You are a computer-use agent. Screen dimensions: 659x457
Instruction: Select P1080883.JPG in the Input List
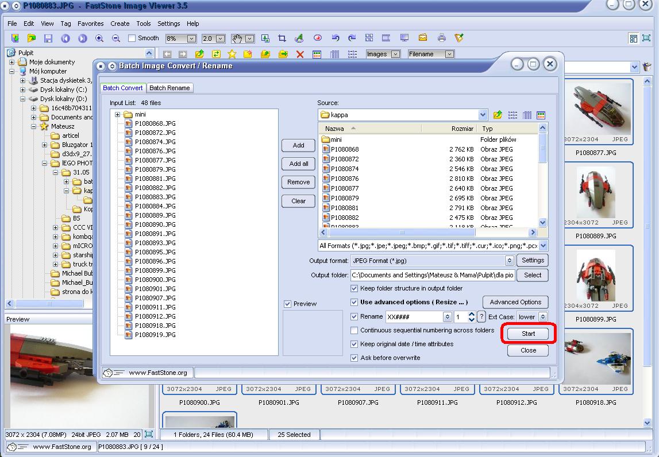tap(155, 197)
